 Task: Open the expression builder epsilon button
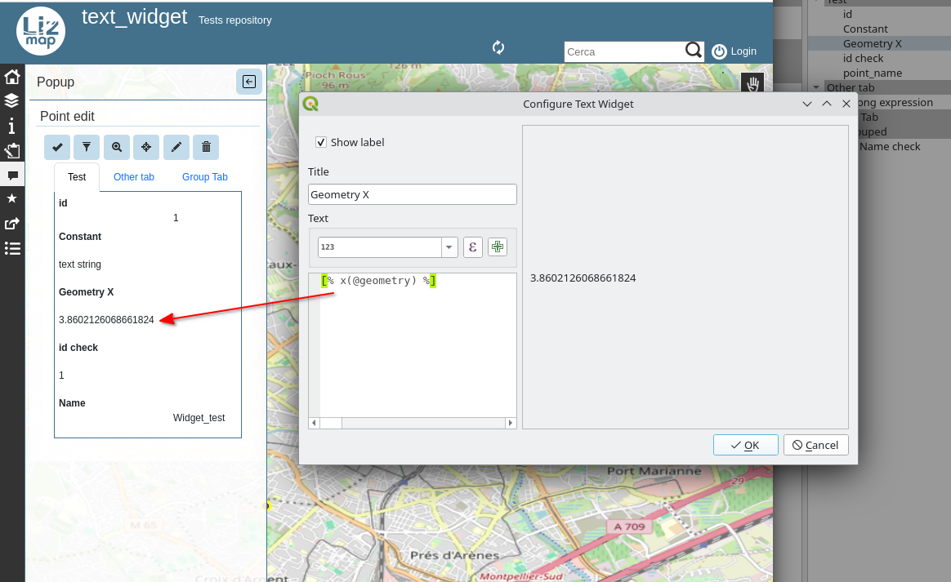coord(472,247)
